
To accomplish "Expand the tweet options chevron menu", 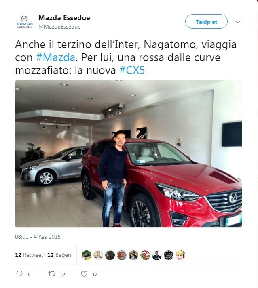I will [x=238, y=22].
